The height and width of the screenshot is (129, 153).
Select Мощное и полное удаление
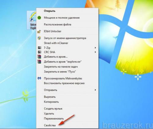pos(62,18)
